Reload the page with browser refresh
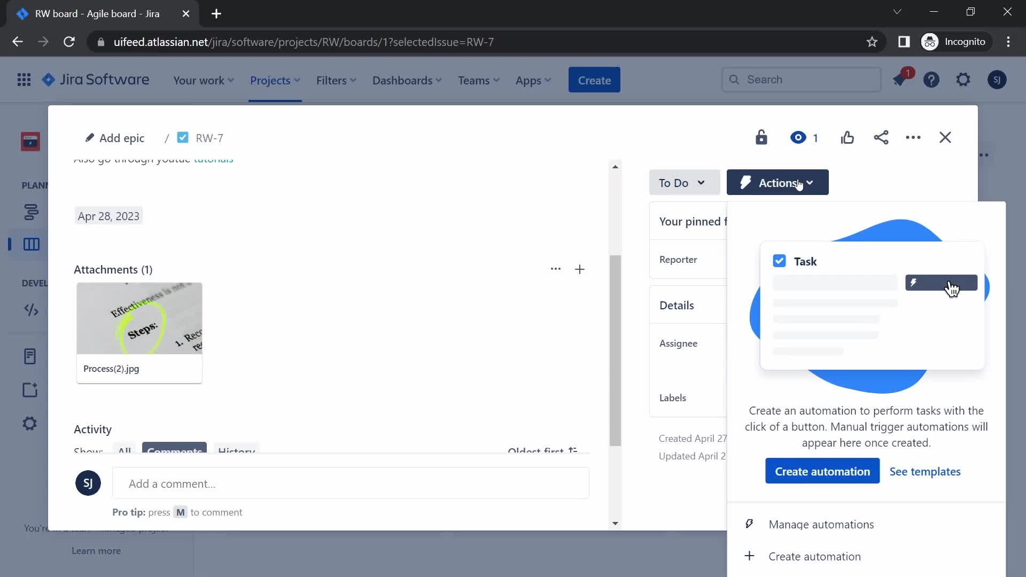Image resolution: width=1026 pixels, height=577 pixels. (x=69, y=42)
